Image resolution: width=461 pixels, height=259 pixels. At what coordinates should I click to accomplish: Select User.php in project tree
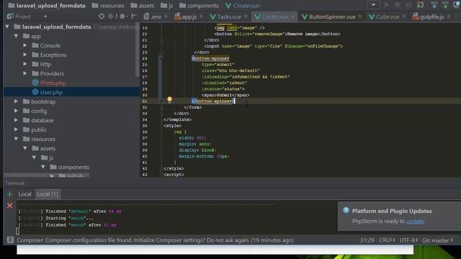[x=51, y=92]
